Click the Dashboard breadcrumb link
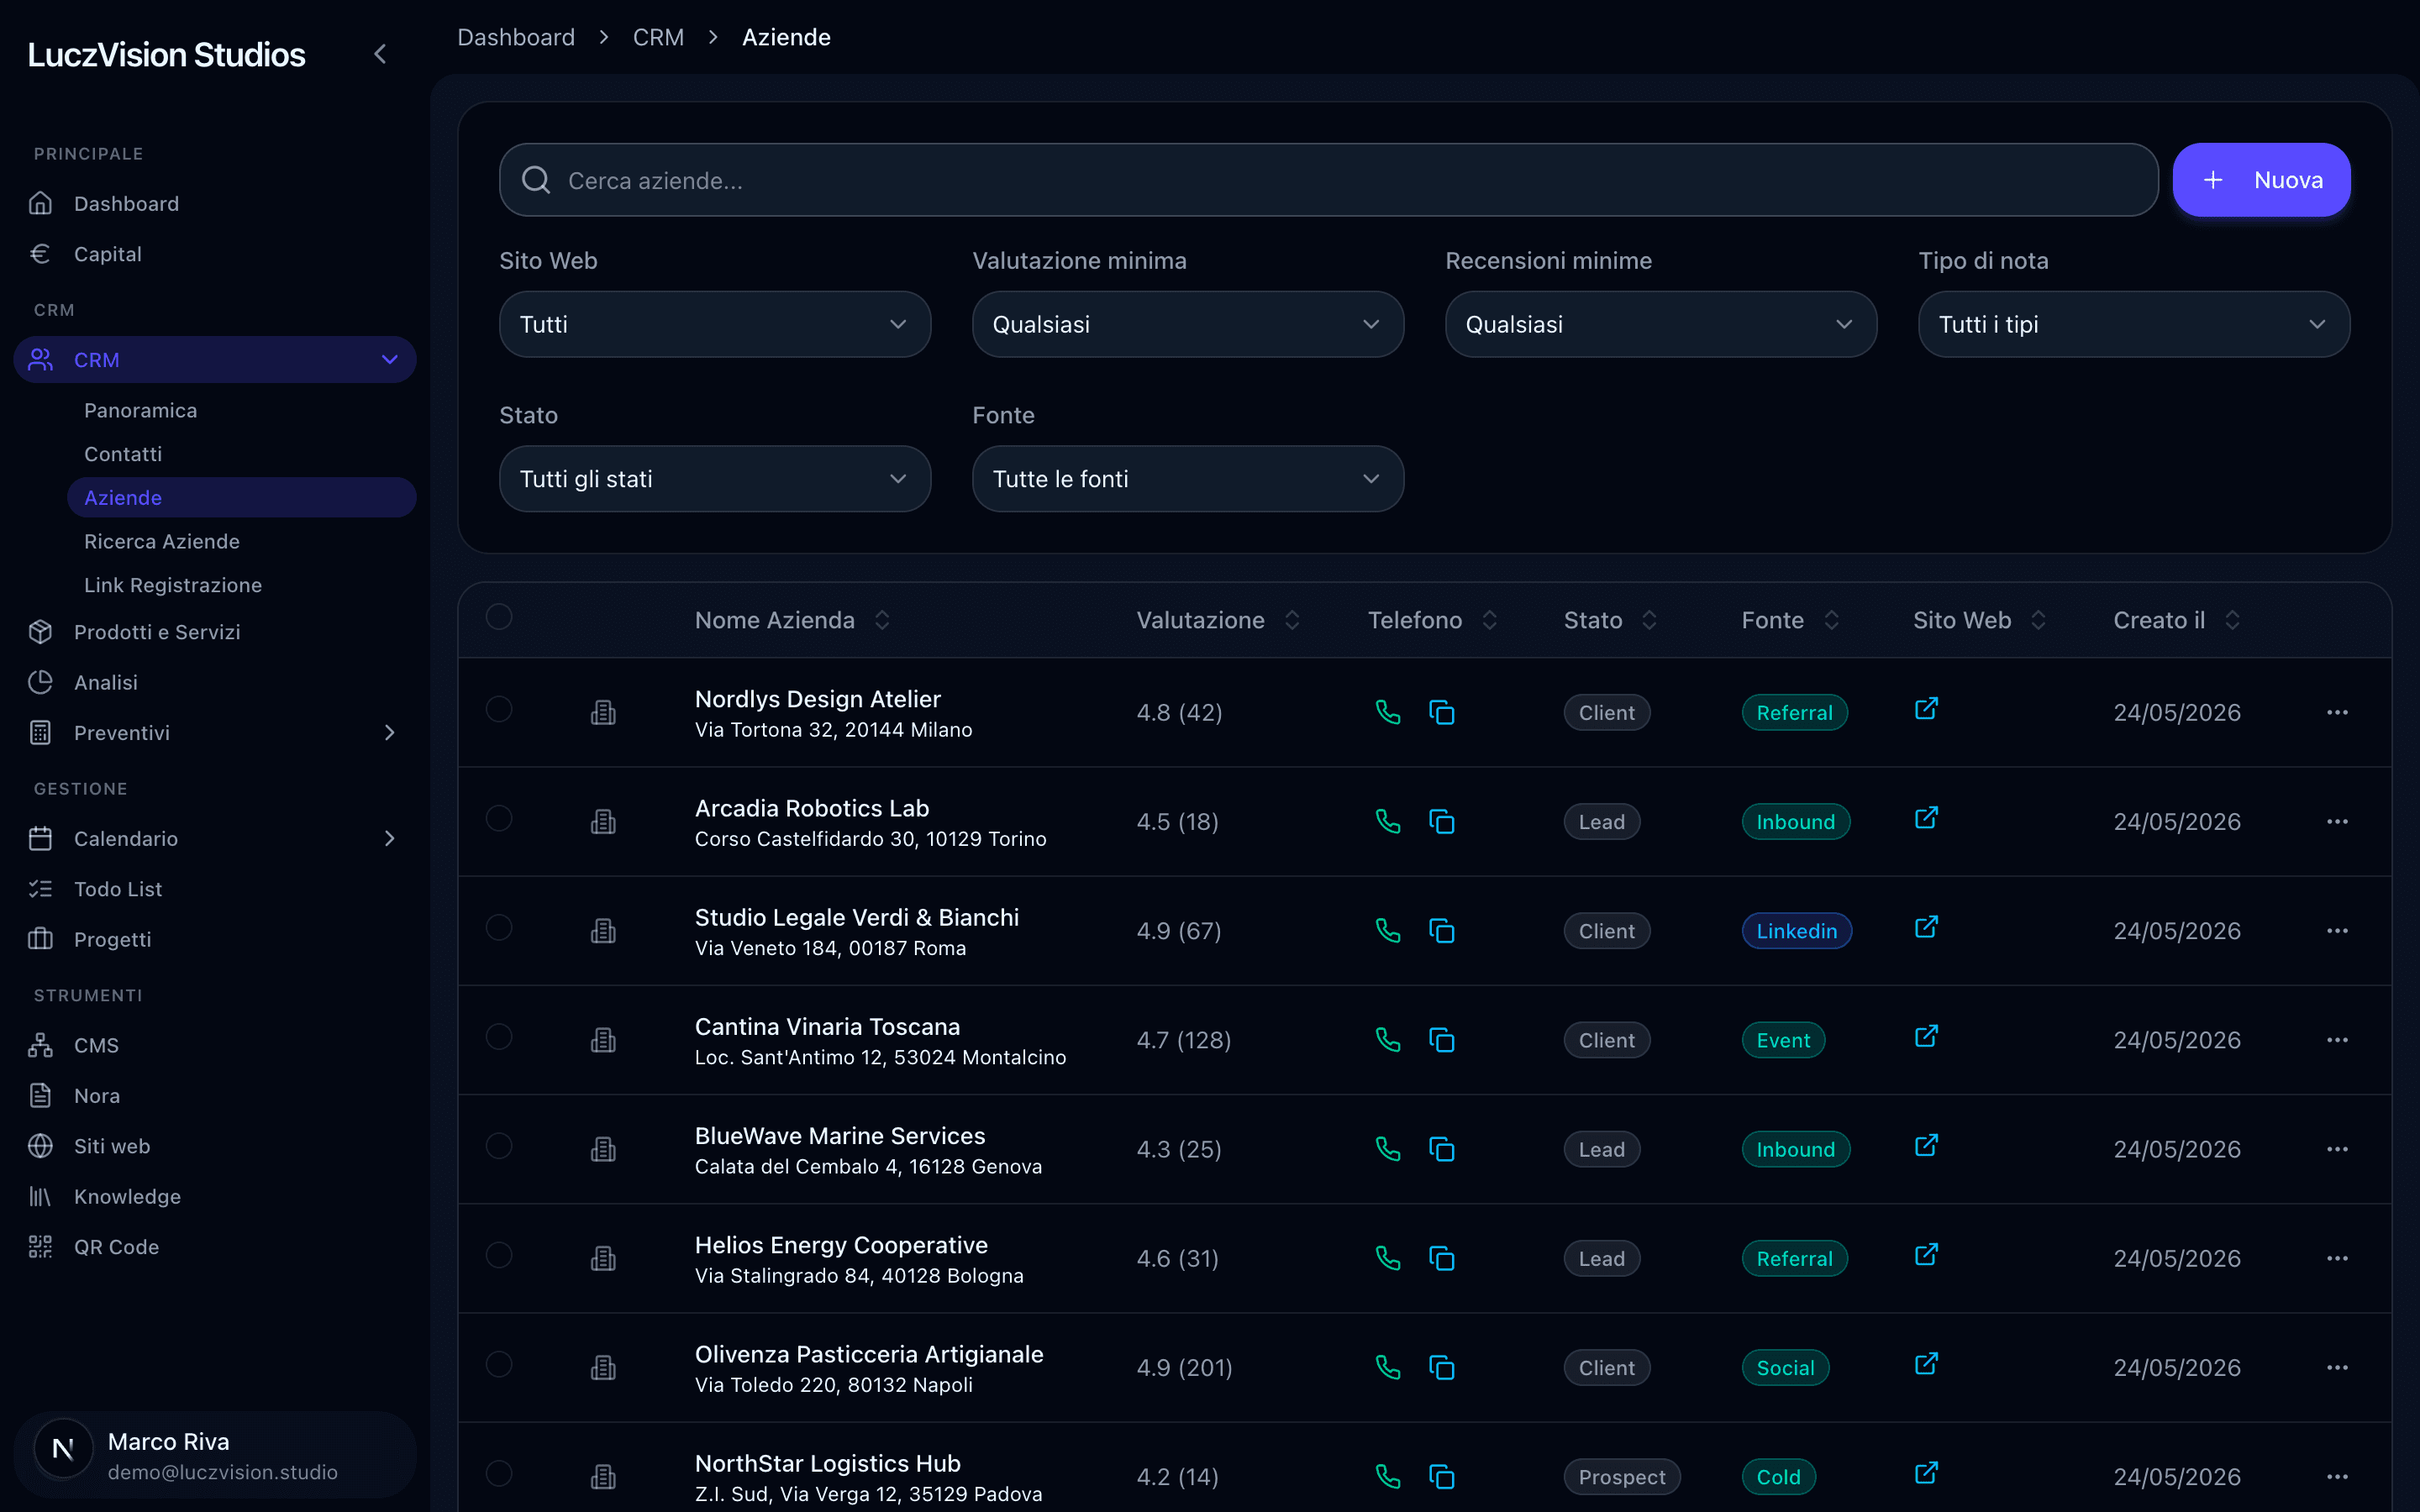The image size is (2420, 1512). [x=516, y=37]
